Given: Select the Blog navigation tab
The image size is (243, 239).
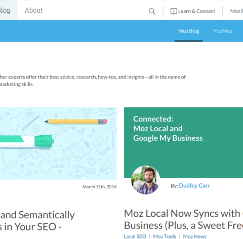Looking at the screenshot, I should tap(5, 10).
